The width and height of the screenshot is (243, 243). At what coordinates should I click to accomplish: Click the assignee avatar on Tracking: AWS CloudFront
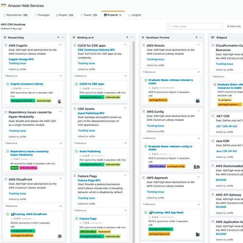point(60,236)
